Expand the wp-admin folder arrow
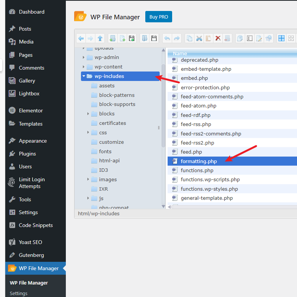Screen dimensions: 297x297 coord(84,57)
